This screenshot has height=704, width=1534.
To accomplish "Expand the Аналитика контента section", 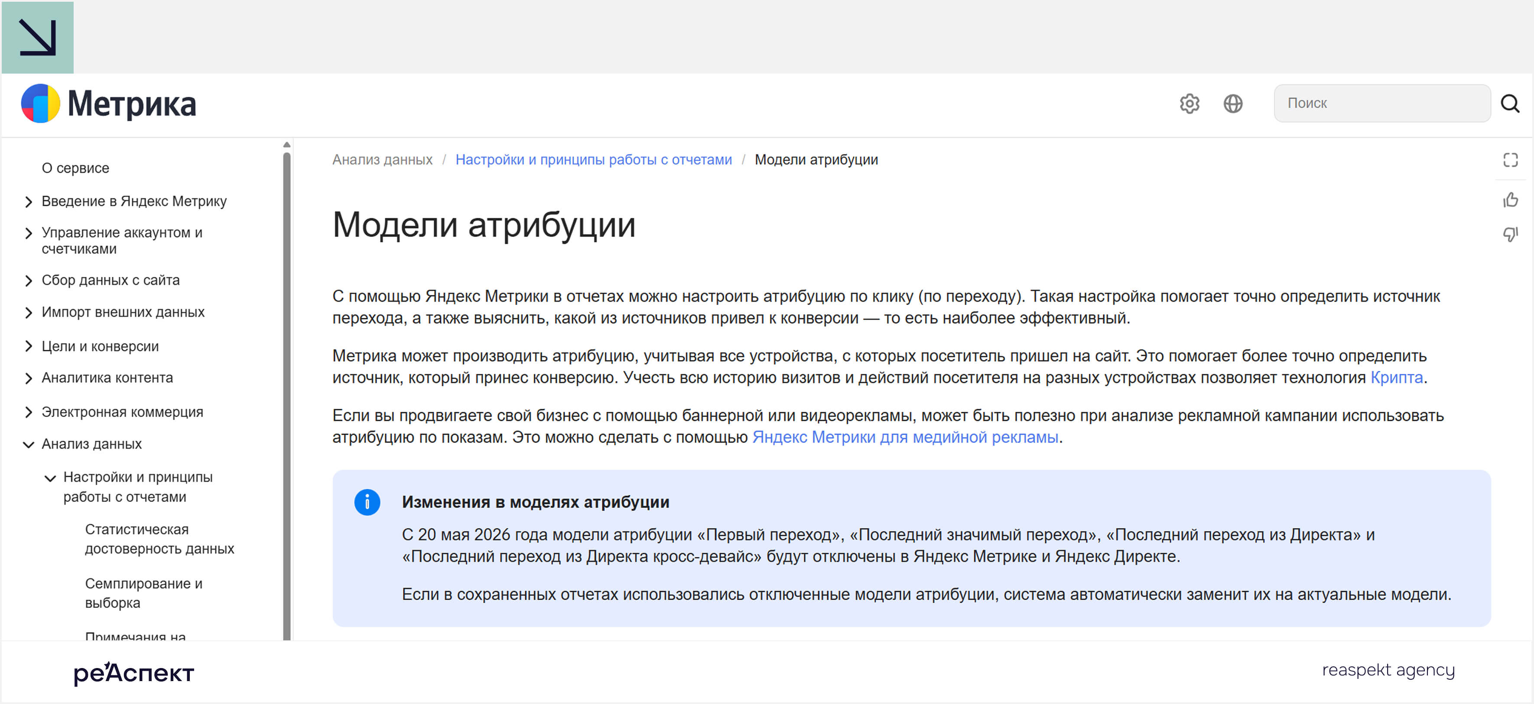I will tap(28, 378).
